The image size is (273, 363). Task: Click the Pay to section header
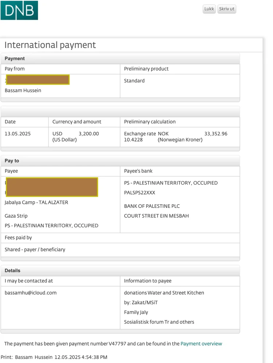(12, 161)
